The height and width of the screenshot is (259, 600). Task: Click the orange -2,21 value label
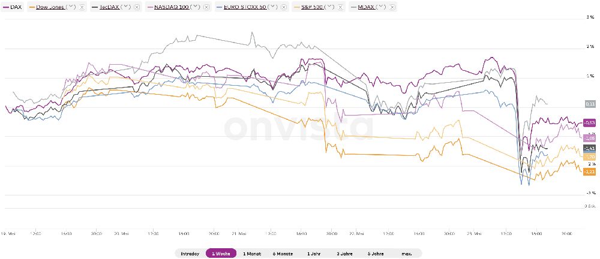(x=589, y=171)
